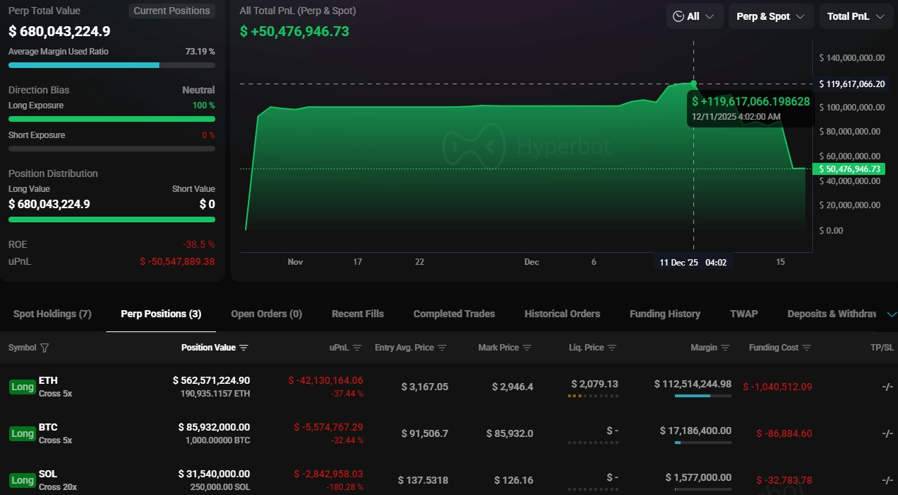The height and width of the screenshot is (495, 898).
Task: Click the Margin column sort icon
Action: pyautogui.click(x=725, y=348)
